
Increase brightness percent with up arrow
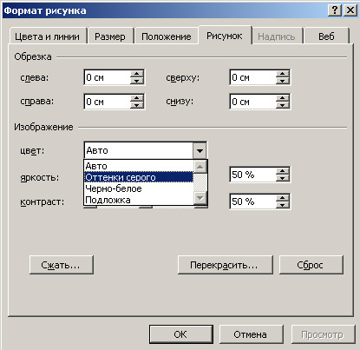click(283, 171)
